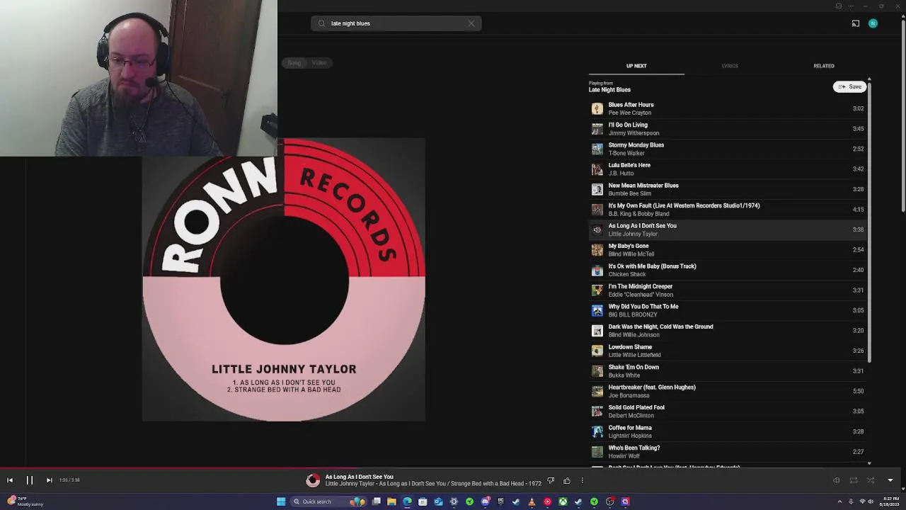Screen dimensions: 906x510
Task: Toggle shuffle mode
Action: click(871, 480)
